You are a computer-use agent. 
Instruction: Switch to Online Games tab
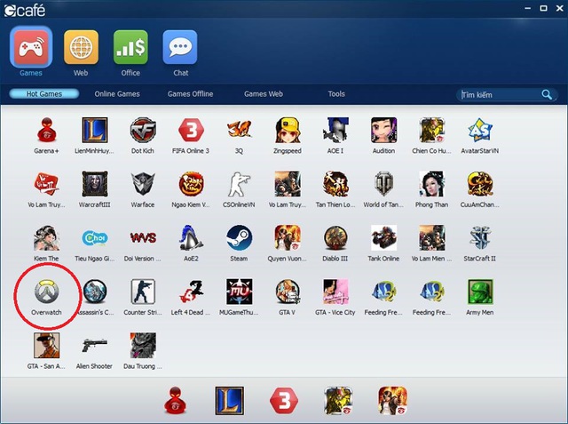point(117,94)
